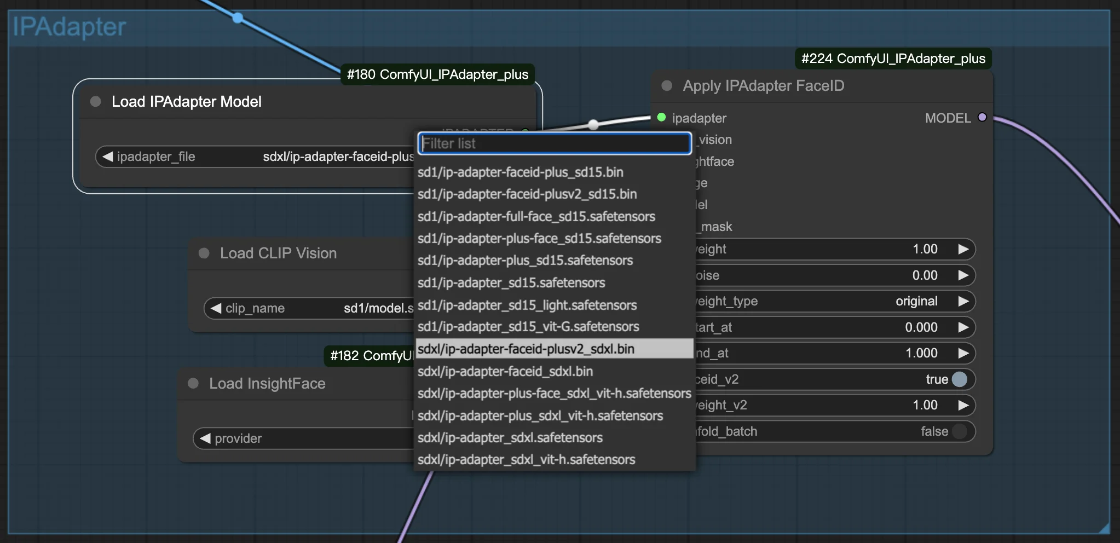
Task: Open the ipadapter_file dropdown value
Action: click(338, 157)
